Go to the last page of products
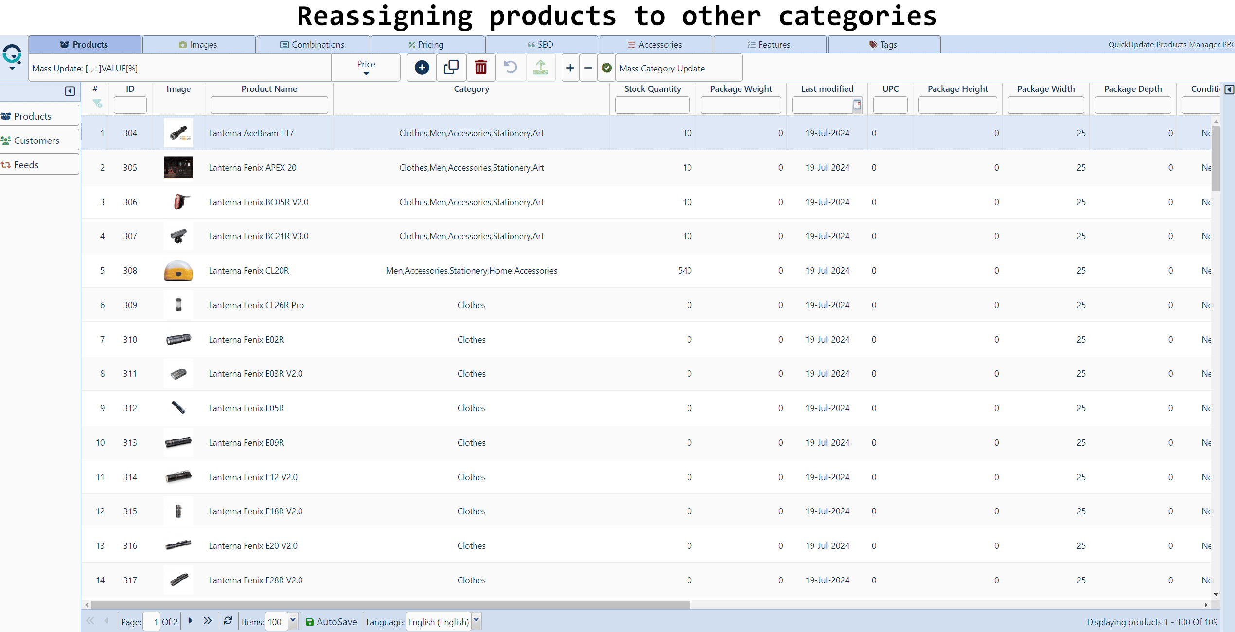Screen dimensions: 1235x632 208,621
